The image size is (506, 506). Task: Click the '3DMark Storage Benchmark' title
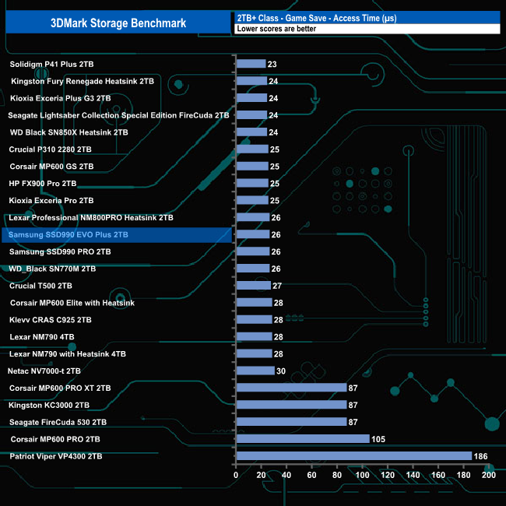tap(118, 23)
